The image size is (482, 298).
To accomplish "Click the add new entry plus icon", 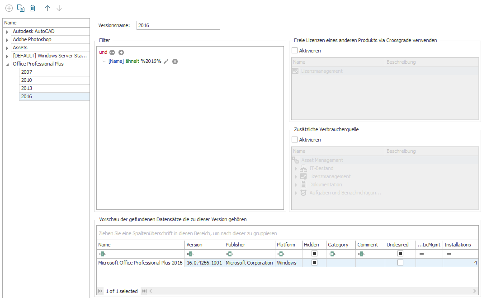I will pos(9,8).
